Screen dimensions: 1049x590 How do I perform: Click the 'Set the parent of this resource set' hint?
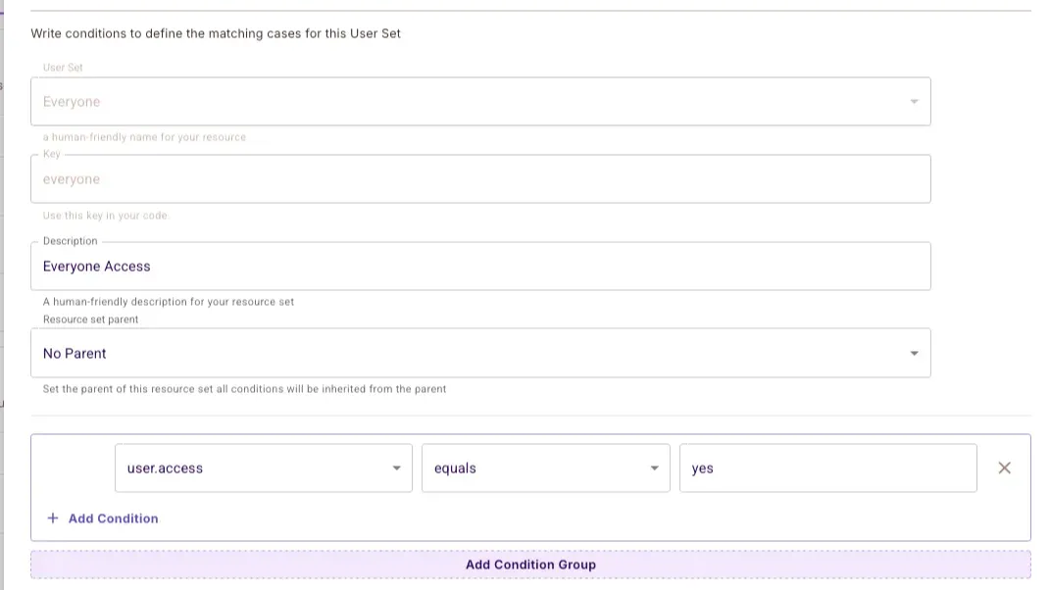click(x=244, y=389)
